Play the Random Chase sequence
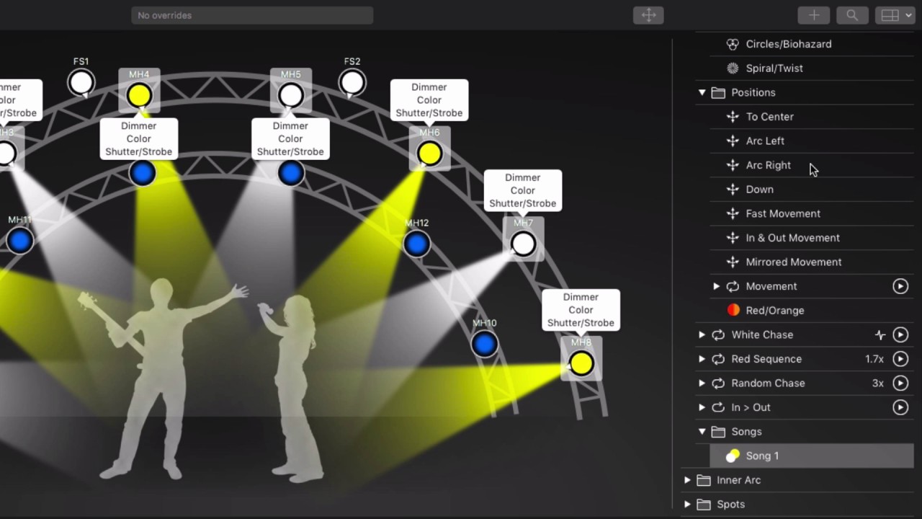Screen dimensions: 922x519 coord(900,383)
